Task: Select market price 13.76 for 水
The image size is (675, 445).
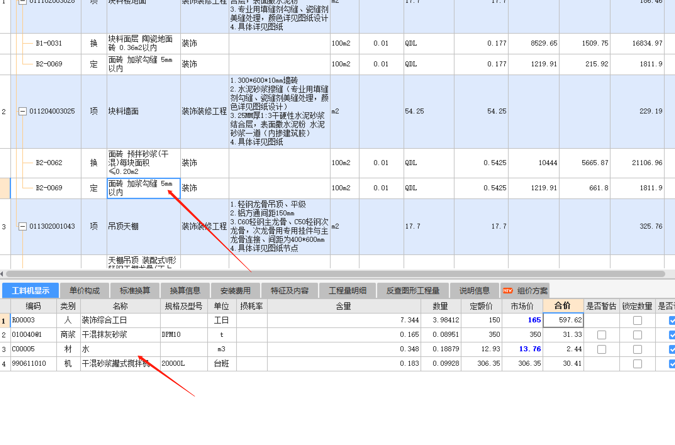Action: coord(522,349)
